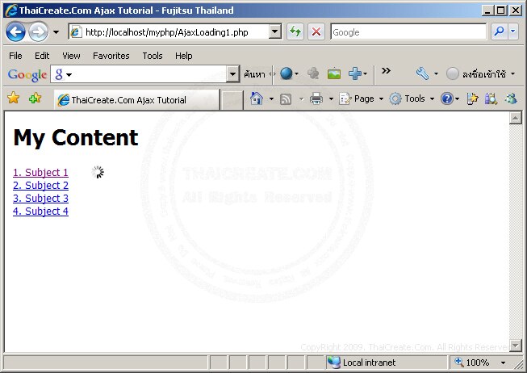Click the RSS feeds icon
The width and height of the screenshot is (527, 373).
tap(286, 99)
